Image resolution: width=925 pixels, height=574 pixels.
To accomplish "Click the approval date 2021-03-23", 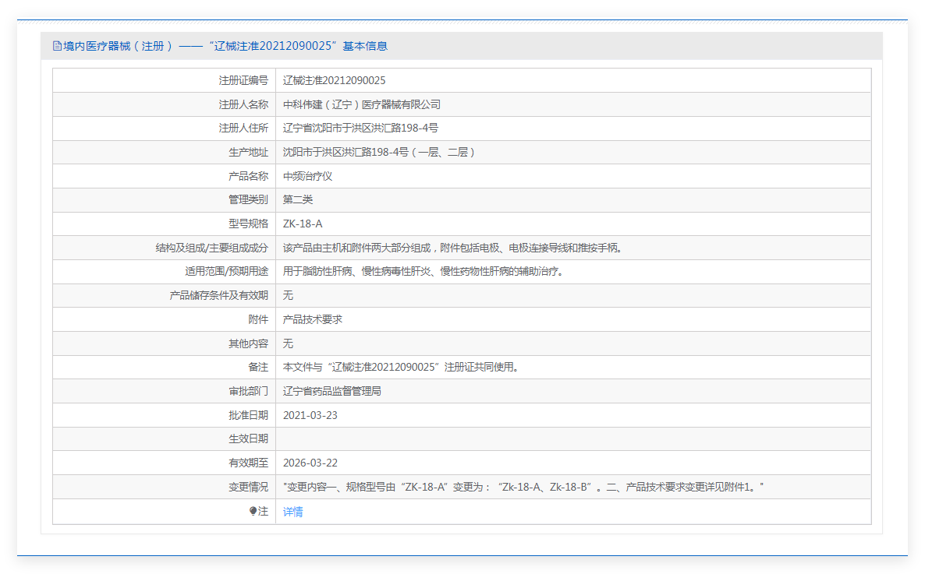I will (310, 415).
